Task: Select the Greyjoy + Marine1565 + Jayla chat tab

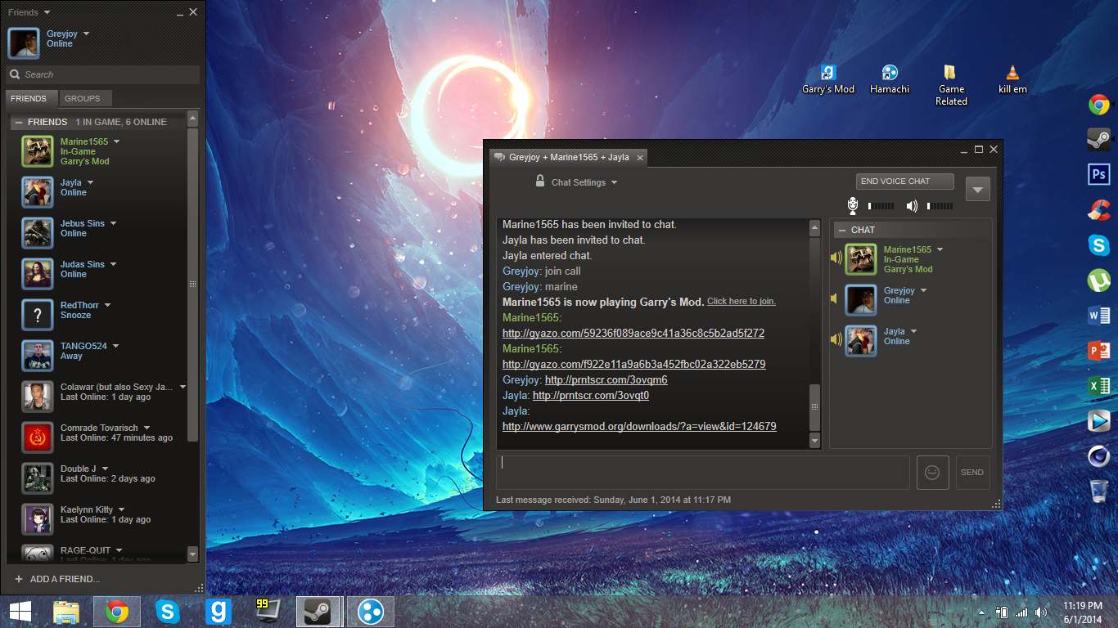Action: coord(569,157)
